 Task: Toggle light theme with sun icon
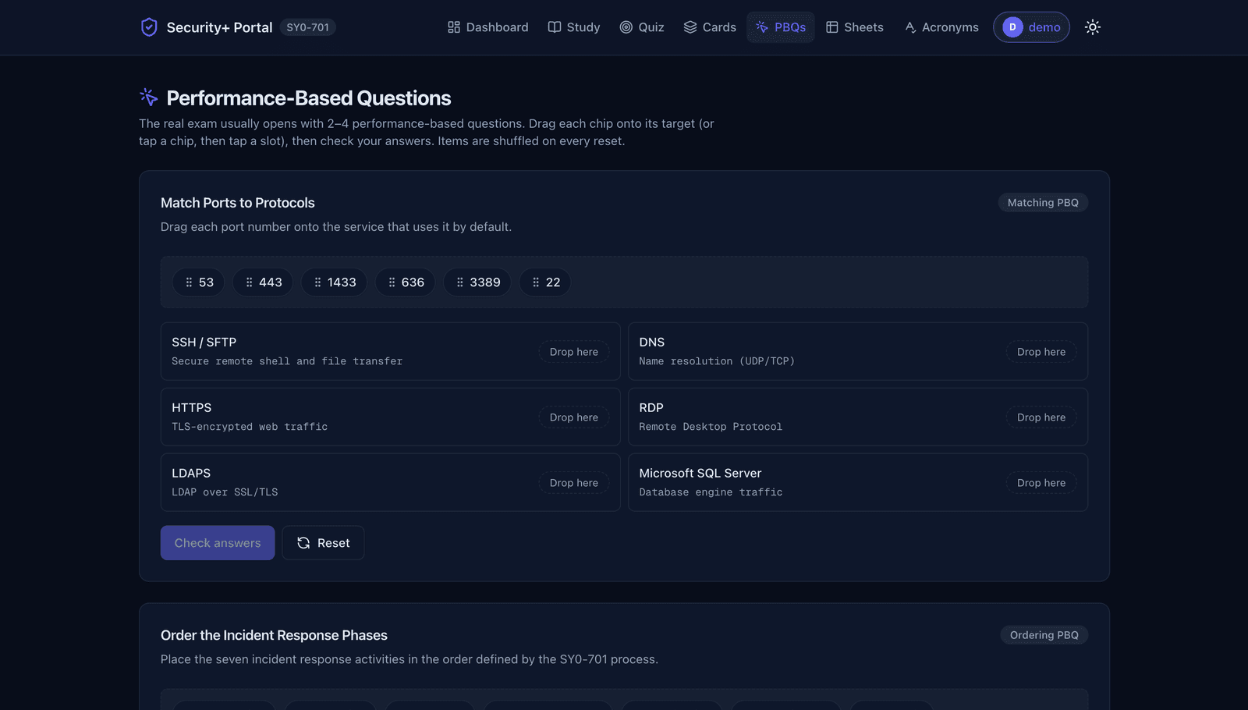[1093, 27]
